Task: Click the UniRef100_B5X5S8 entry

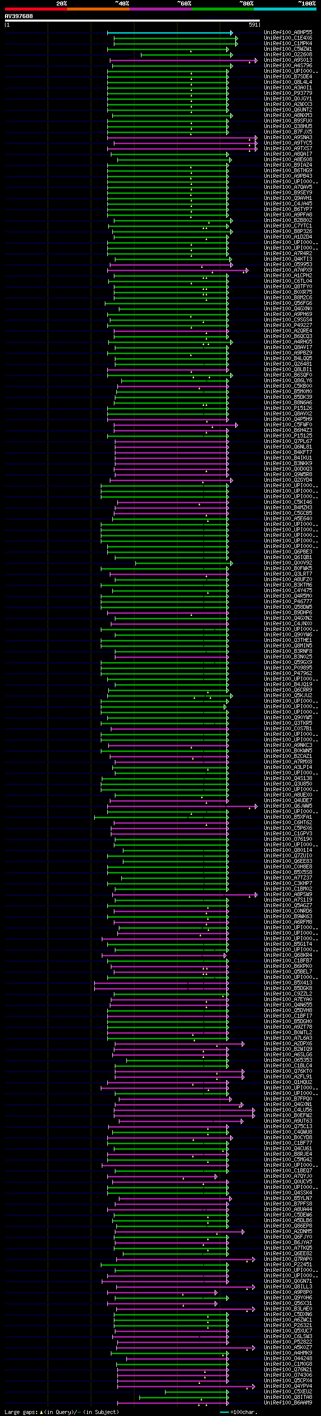Action: [x=288, y=872]
